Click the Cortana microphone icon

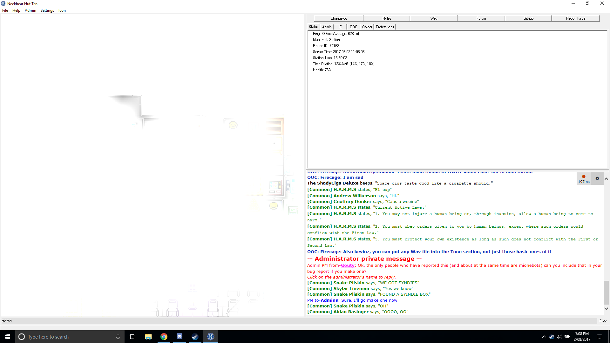[118, 337]
